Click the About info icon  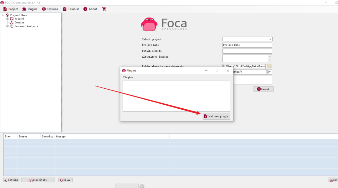click(x=85, y=9)
